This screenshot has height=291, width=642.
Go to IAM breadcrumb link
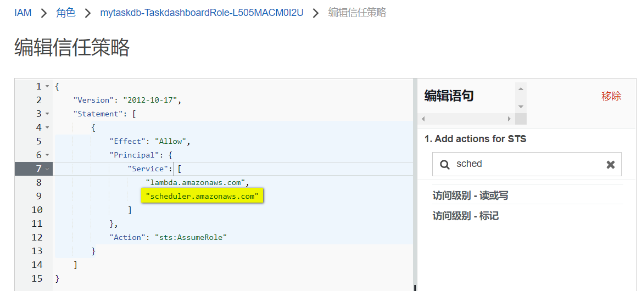tap(23, 13)
